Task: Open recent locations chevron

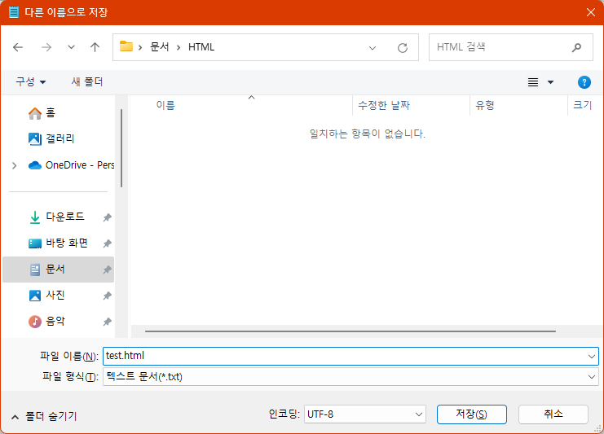Action: (71, 47)
